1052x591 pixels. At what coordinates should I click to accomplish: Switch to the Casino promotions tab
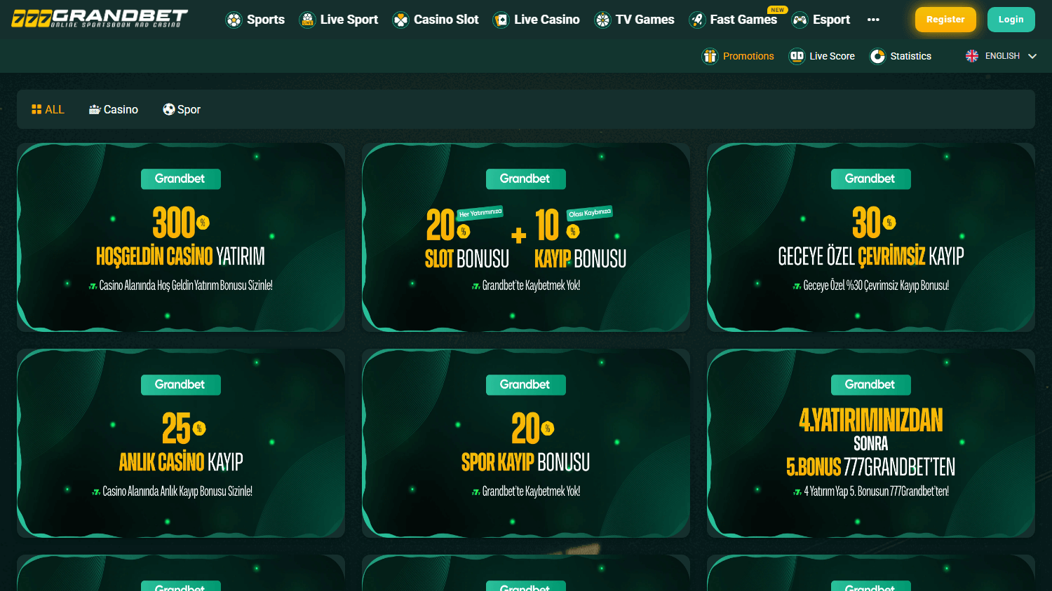(x=113, y=109)
